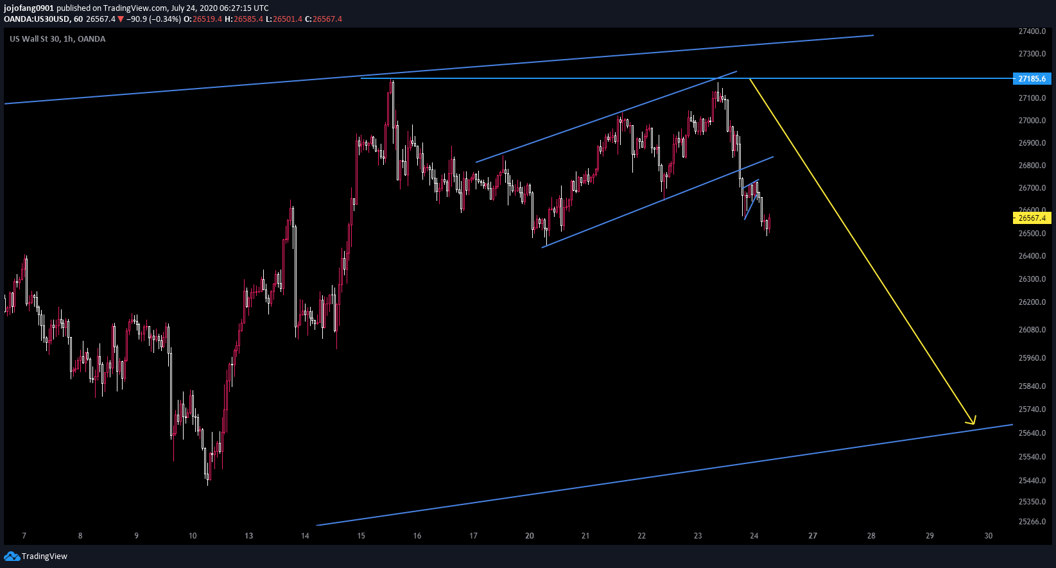Click the 26200.0 price axis label
This screenshot has height=568, width=1056.
[1032, 302]
